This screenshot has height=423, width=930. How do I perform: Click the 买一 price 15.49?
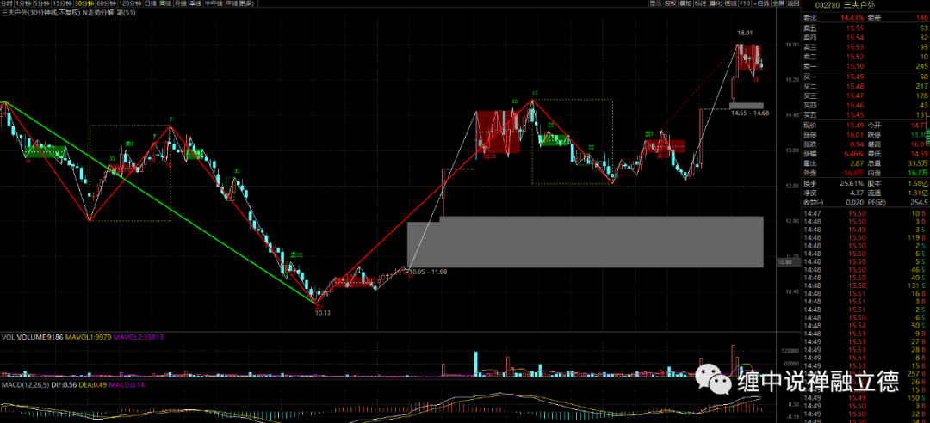pyautogui.click(x=855, y=77)
